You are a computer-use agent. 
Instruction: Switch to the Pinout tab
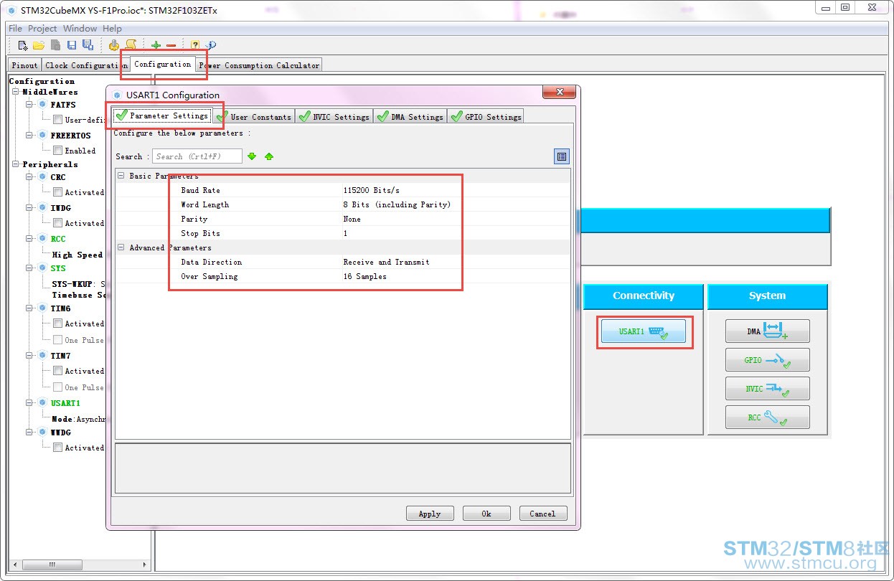tap(24, 65)
